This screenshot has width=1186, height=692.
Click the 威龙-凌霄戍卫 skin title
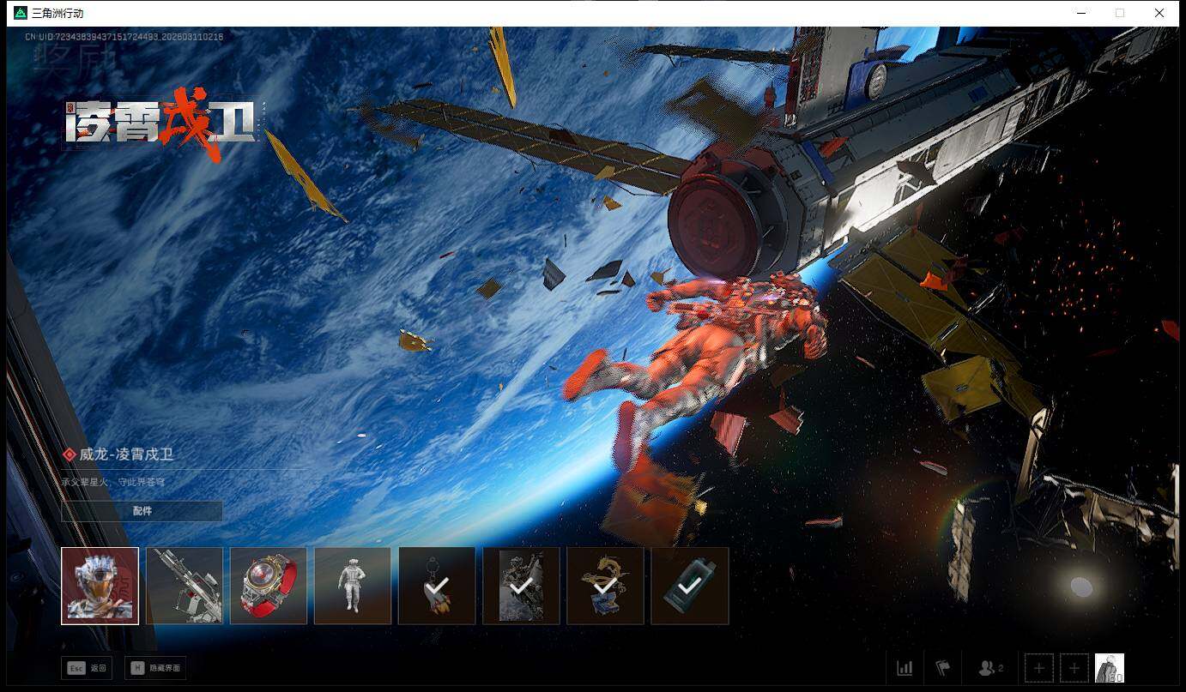[126, 454]
